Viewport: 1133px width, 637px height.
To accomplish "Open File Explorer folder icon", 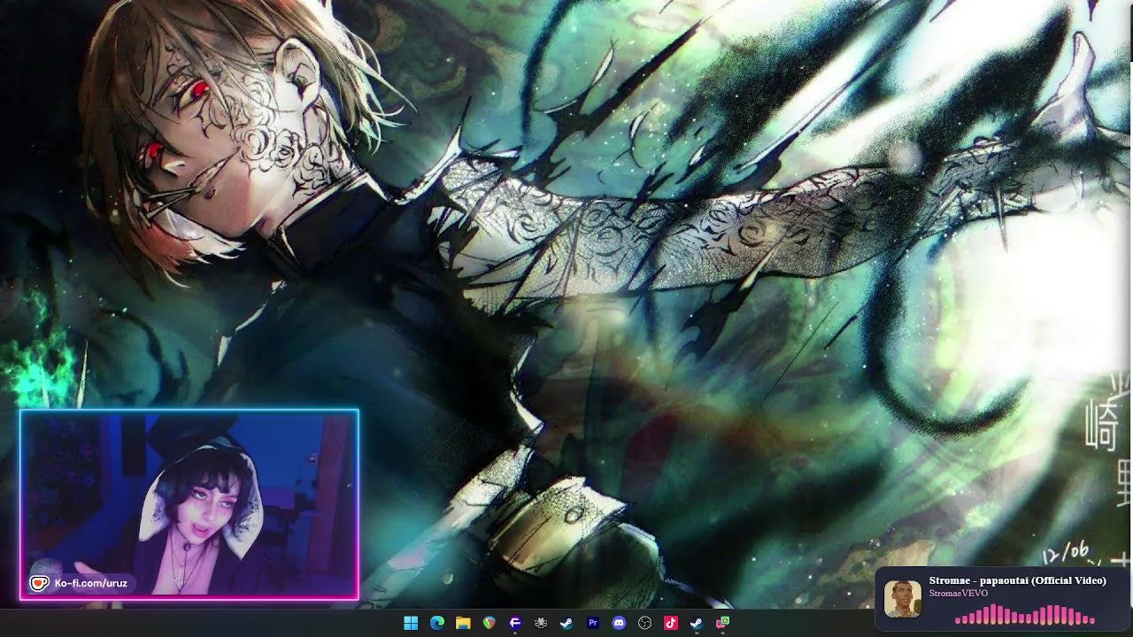I will point(463,623).
